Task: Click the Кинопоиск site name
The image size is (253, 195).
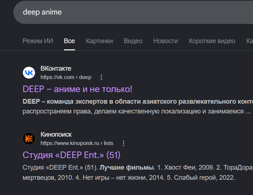Action: tap(56, 134)
